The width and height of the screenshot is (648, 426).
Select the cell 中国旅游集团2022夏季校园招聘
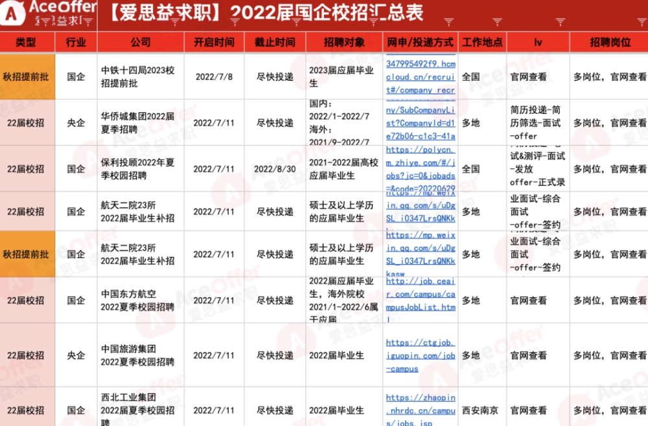(141, 355)
